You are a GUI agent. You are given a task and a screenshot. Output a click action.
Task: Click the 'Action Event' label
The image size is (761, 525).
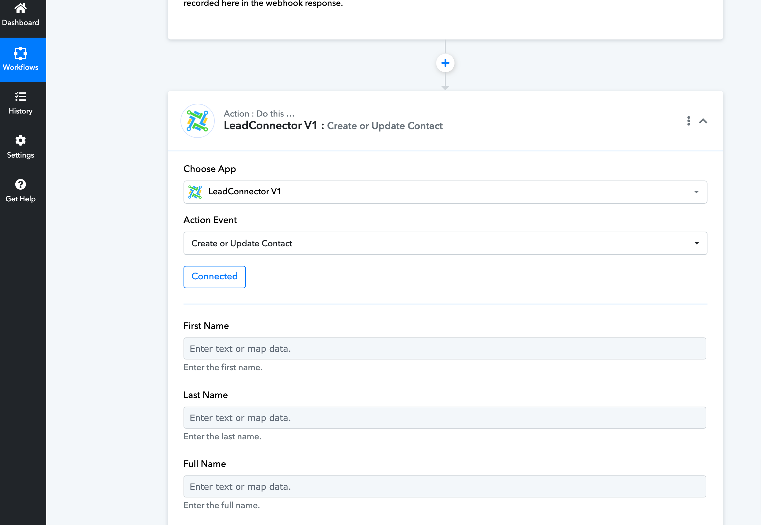[x=210, y=220]
